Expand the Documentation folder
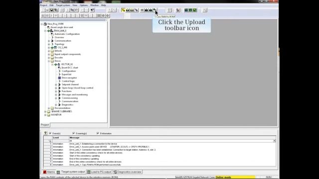Image resolution: width=319 pixels, height=179 pixels. tap(49, 108)
